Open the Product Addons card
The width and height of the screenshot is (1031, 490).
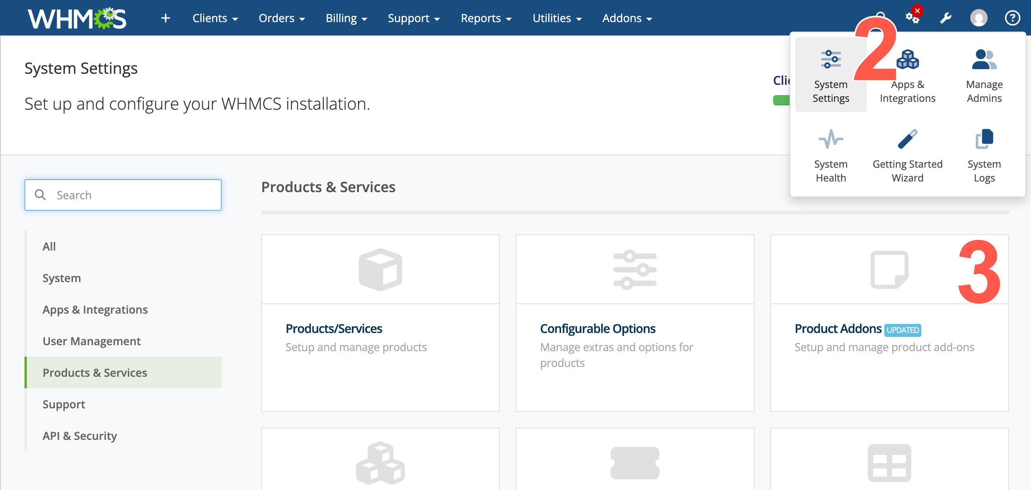(889, 323)
